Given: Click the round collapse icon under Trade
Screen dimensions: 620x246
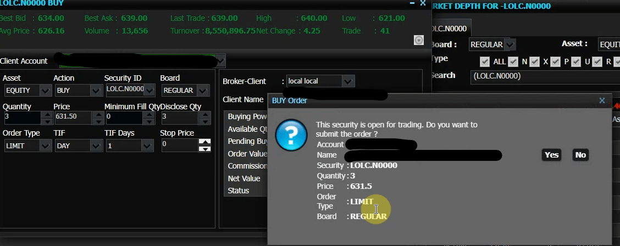Looking at the screenshot, I should pyautogui.click(x=419, y=40).
